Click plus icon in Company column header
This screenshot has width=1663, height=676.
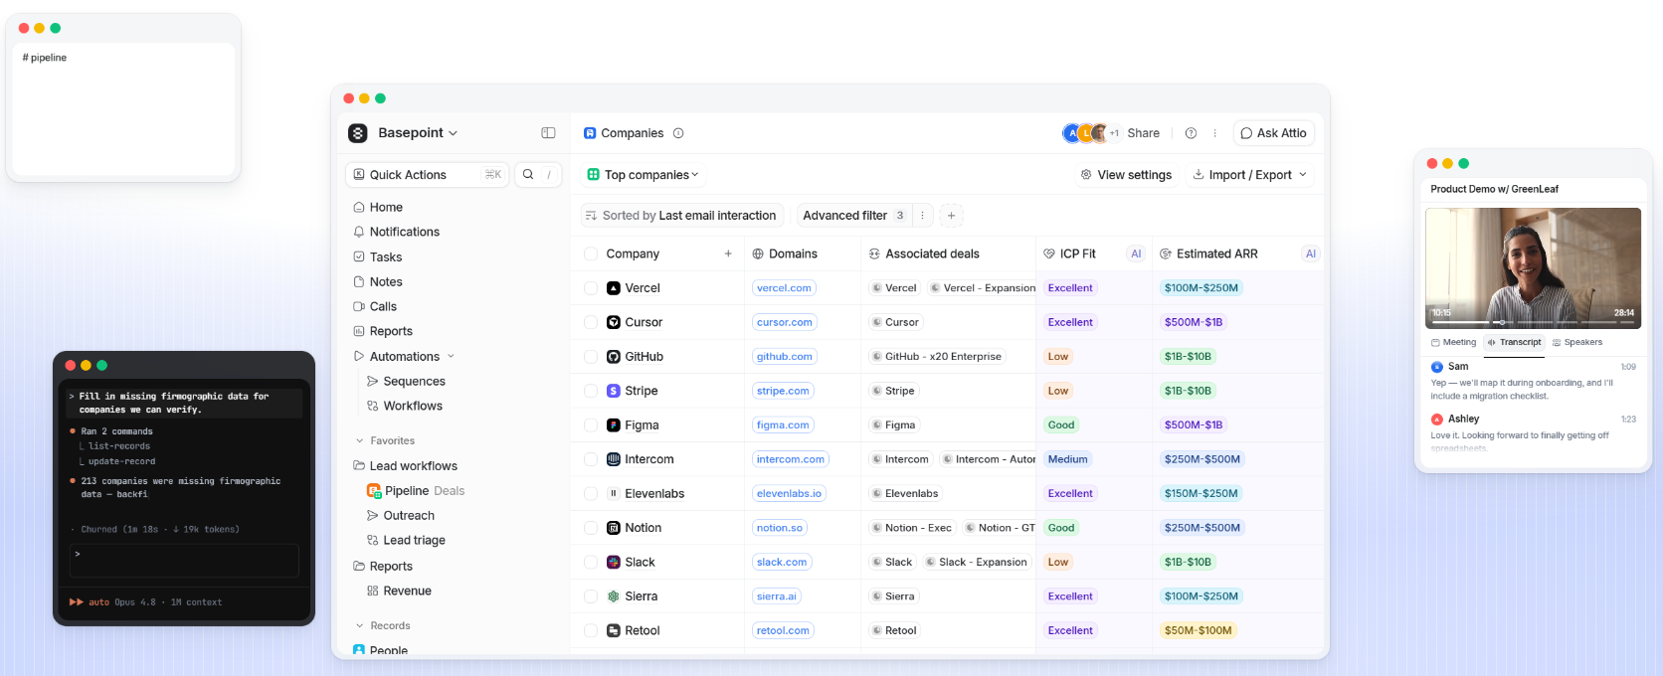click(728, 253)
